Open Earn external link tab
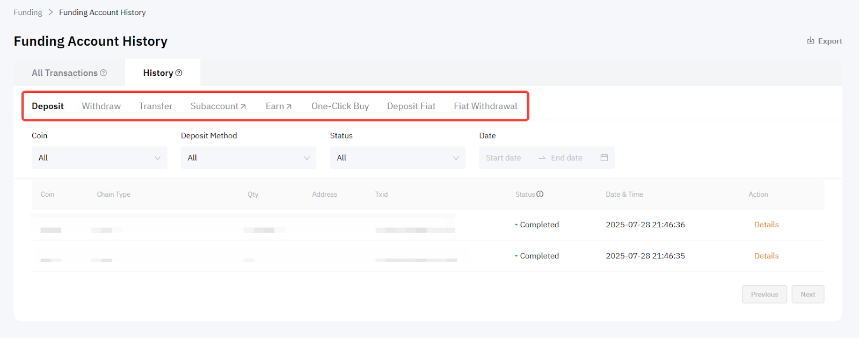Image resolution: width=859 pixels, height=338 pixels. coord(278,106)
